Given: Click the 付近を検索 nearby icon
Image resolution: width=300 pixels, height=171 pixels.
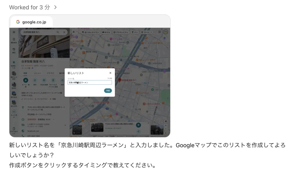Looking at the screenshot, I should click(44, 80).
